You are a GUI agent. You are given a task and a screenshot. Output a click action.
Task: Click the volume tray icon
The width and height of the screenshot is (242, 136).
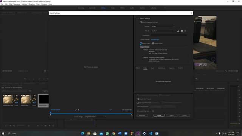point(225,133)
